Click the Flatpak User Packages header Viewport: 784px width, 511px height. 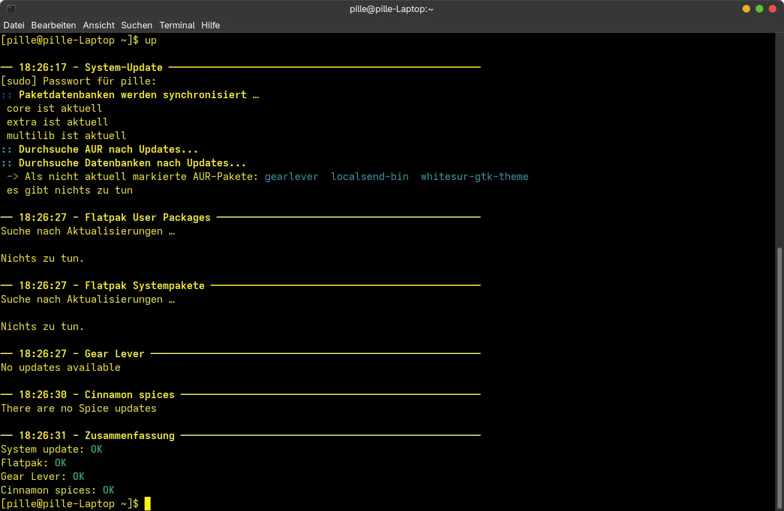click(147, 218)
